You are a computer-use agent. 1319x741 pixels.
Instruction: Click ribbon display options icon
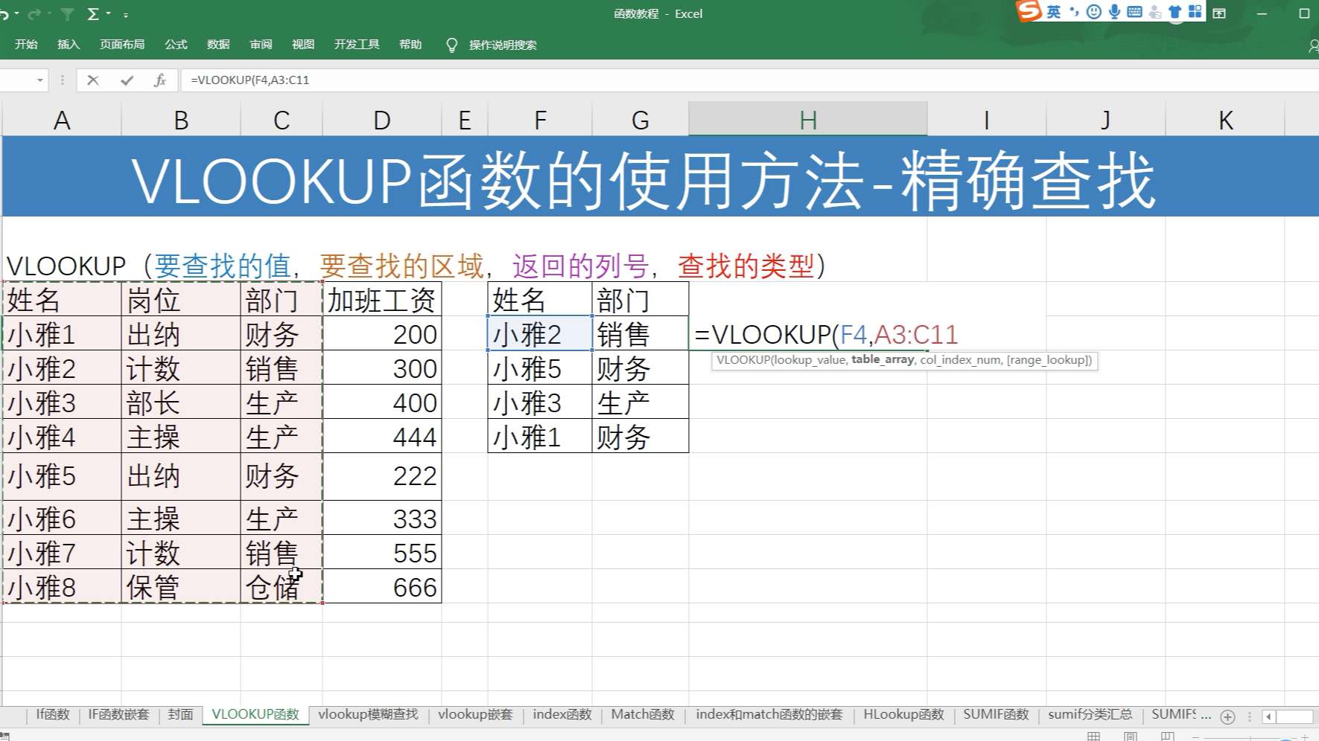click(1219, 13)
